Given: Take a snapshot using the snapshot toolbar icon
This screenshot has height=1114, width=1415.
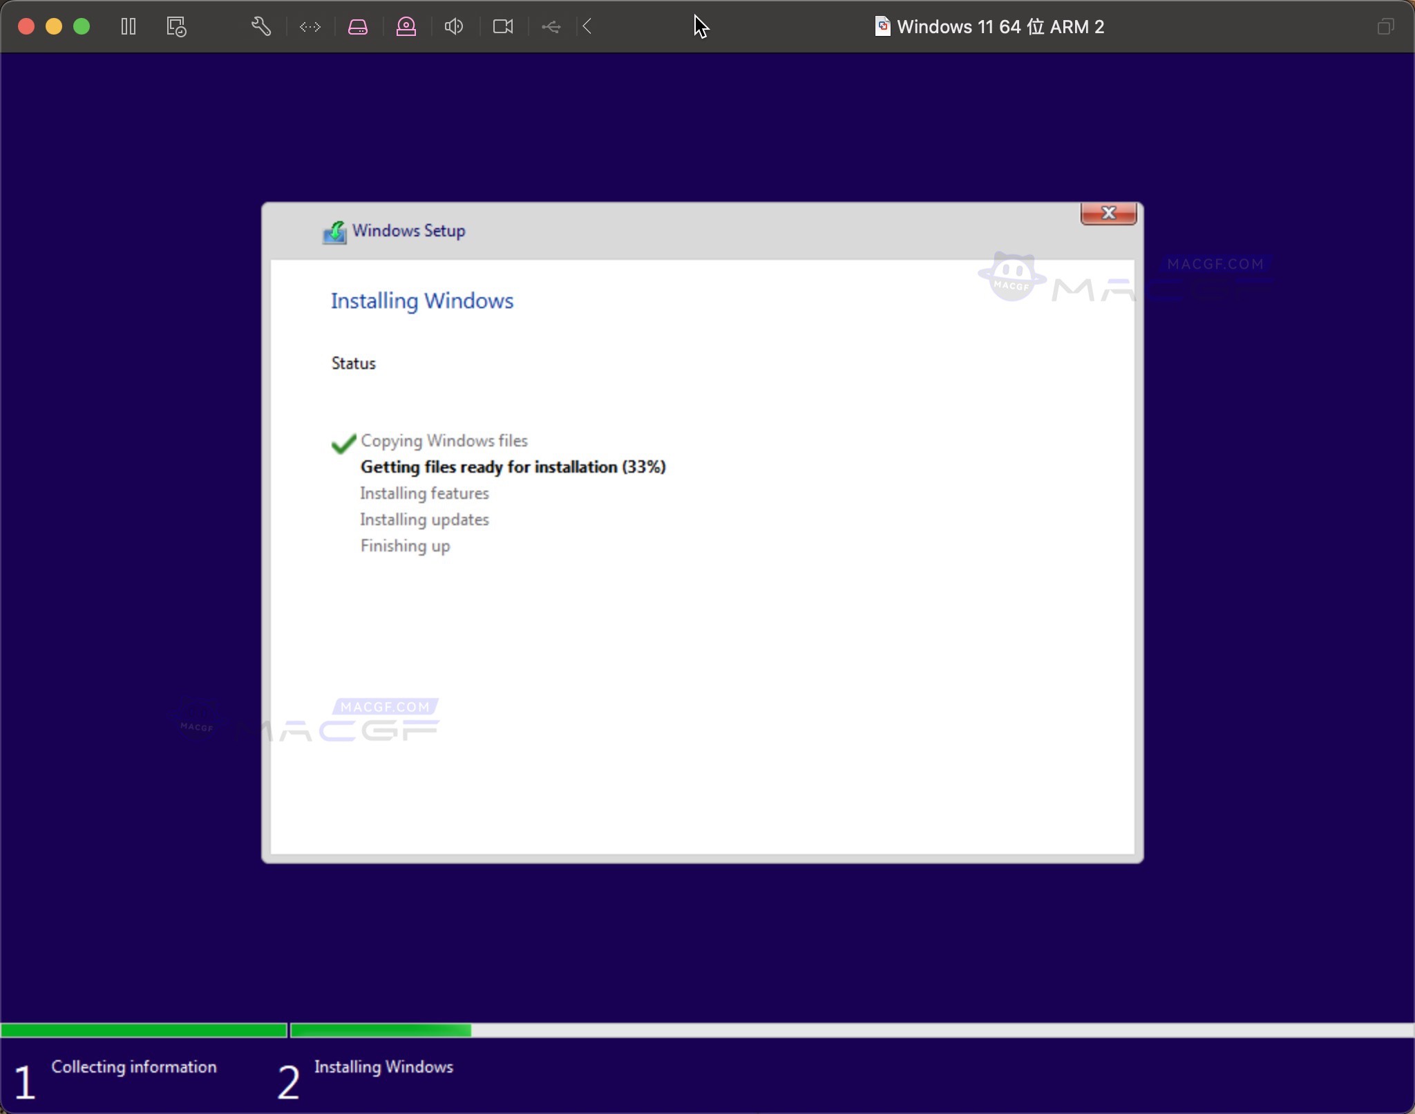Looking at the screenshot, I should [175, 26].
